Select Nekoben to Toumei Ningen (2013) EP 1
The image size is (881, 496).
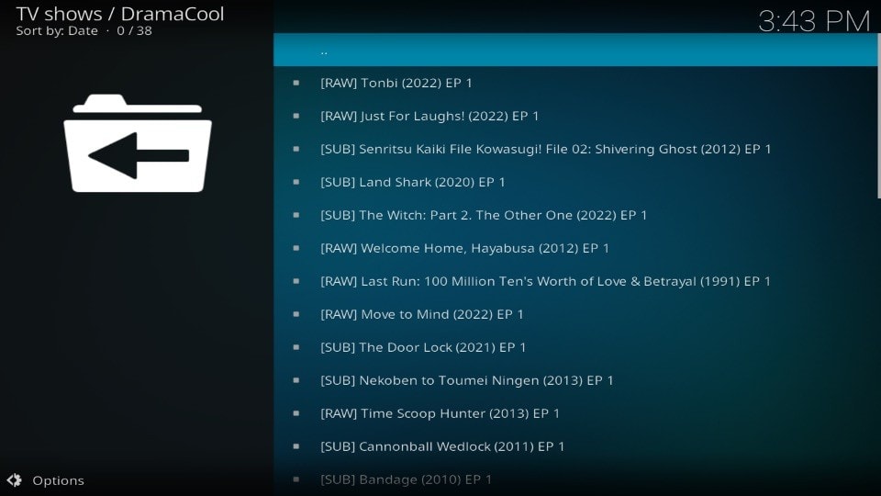574,380
